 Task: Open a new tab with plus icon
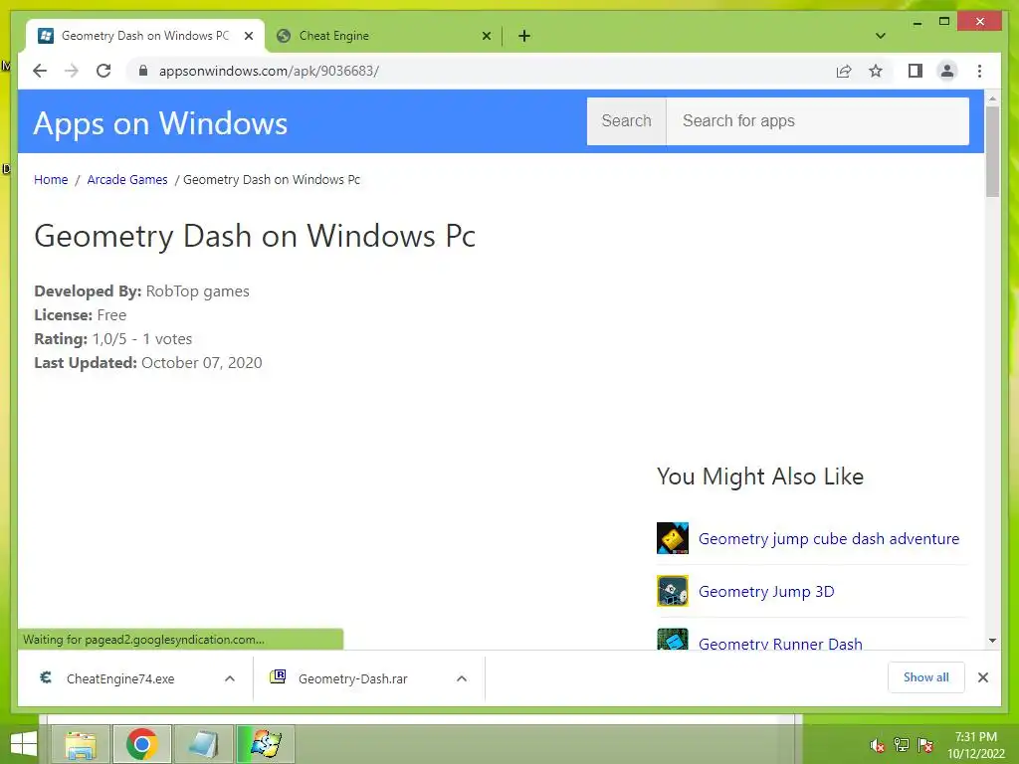click(524, 36)
